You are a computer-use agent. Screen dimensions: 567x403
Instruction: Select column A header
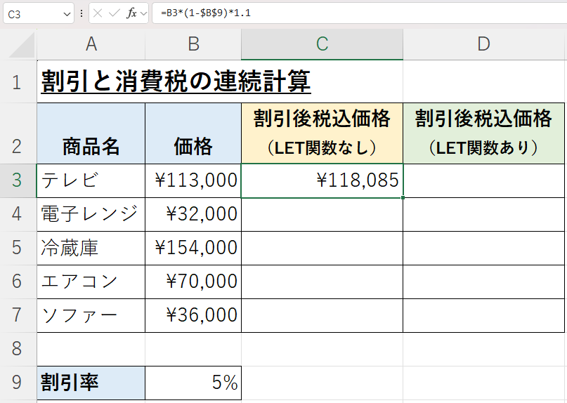click(91, 44)
